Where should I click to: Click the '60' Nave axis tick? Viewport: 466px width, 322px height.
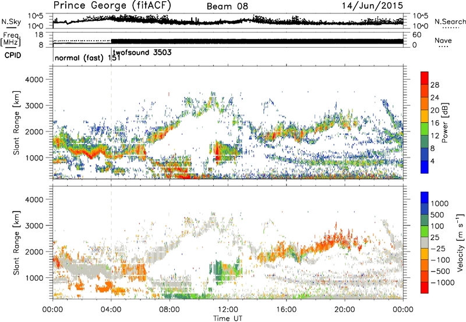pos(416,35)
